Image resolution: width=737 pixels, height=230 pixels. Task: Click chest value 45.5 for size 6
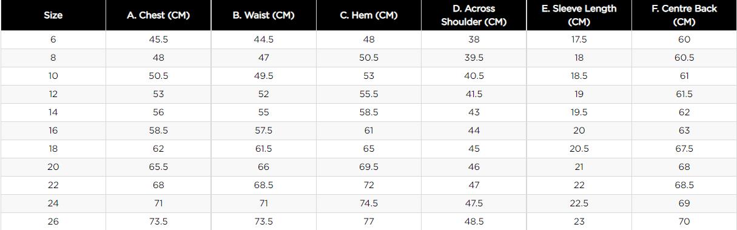tap(158, 39)
